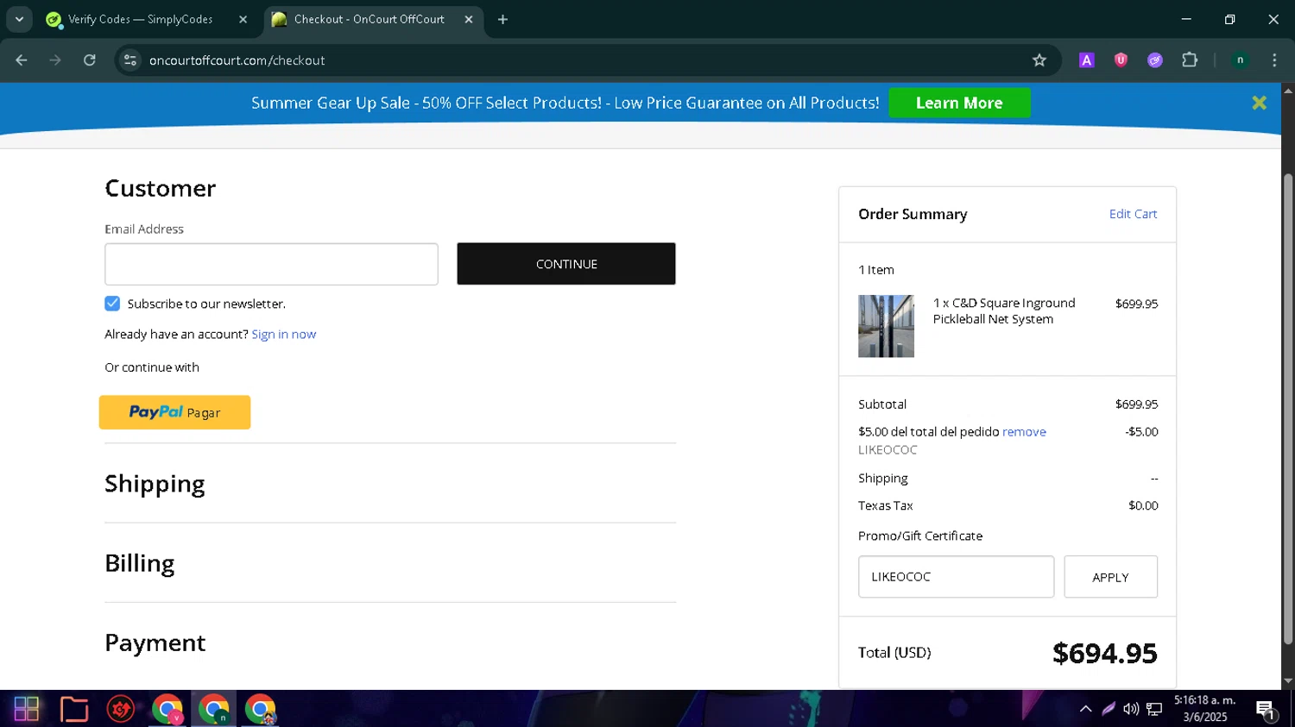
Task: Remove the LIKEOCOC discount via remove link
Action: 1024,432
